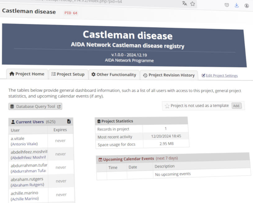The height and width of the screenshot is (203, 253).
Task: Click the Date column header in calendar table
Action: pos(133,167)
